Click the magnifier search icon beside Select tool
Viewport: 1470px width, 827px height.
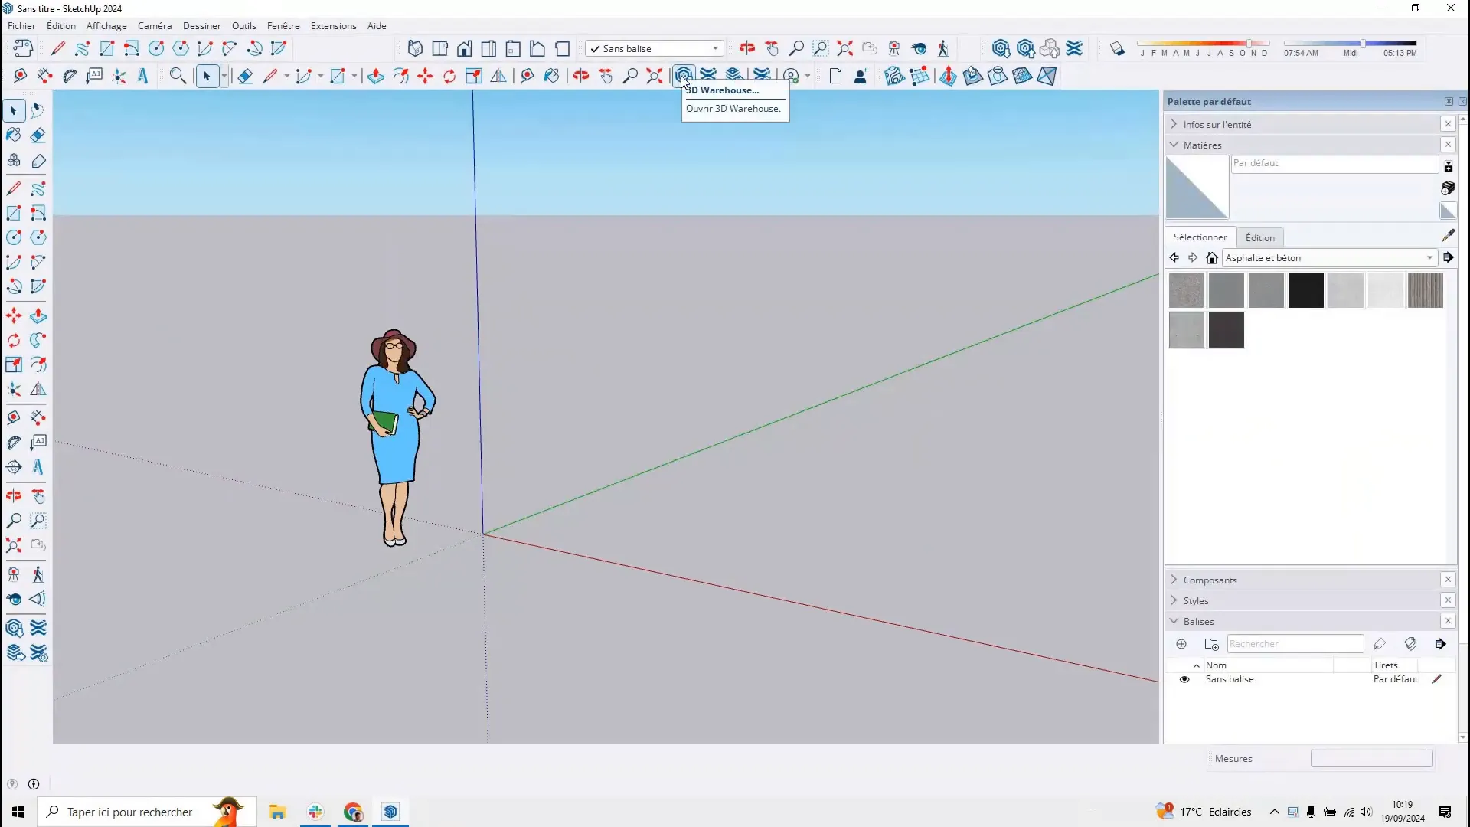[178, 76]
